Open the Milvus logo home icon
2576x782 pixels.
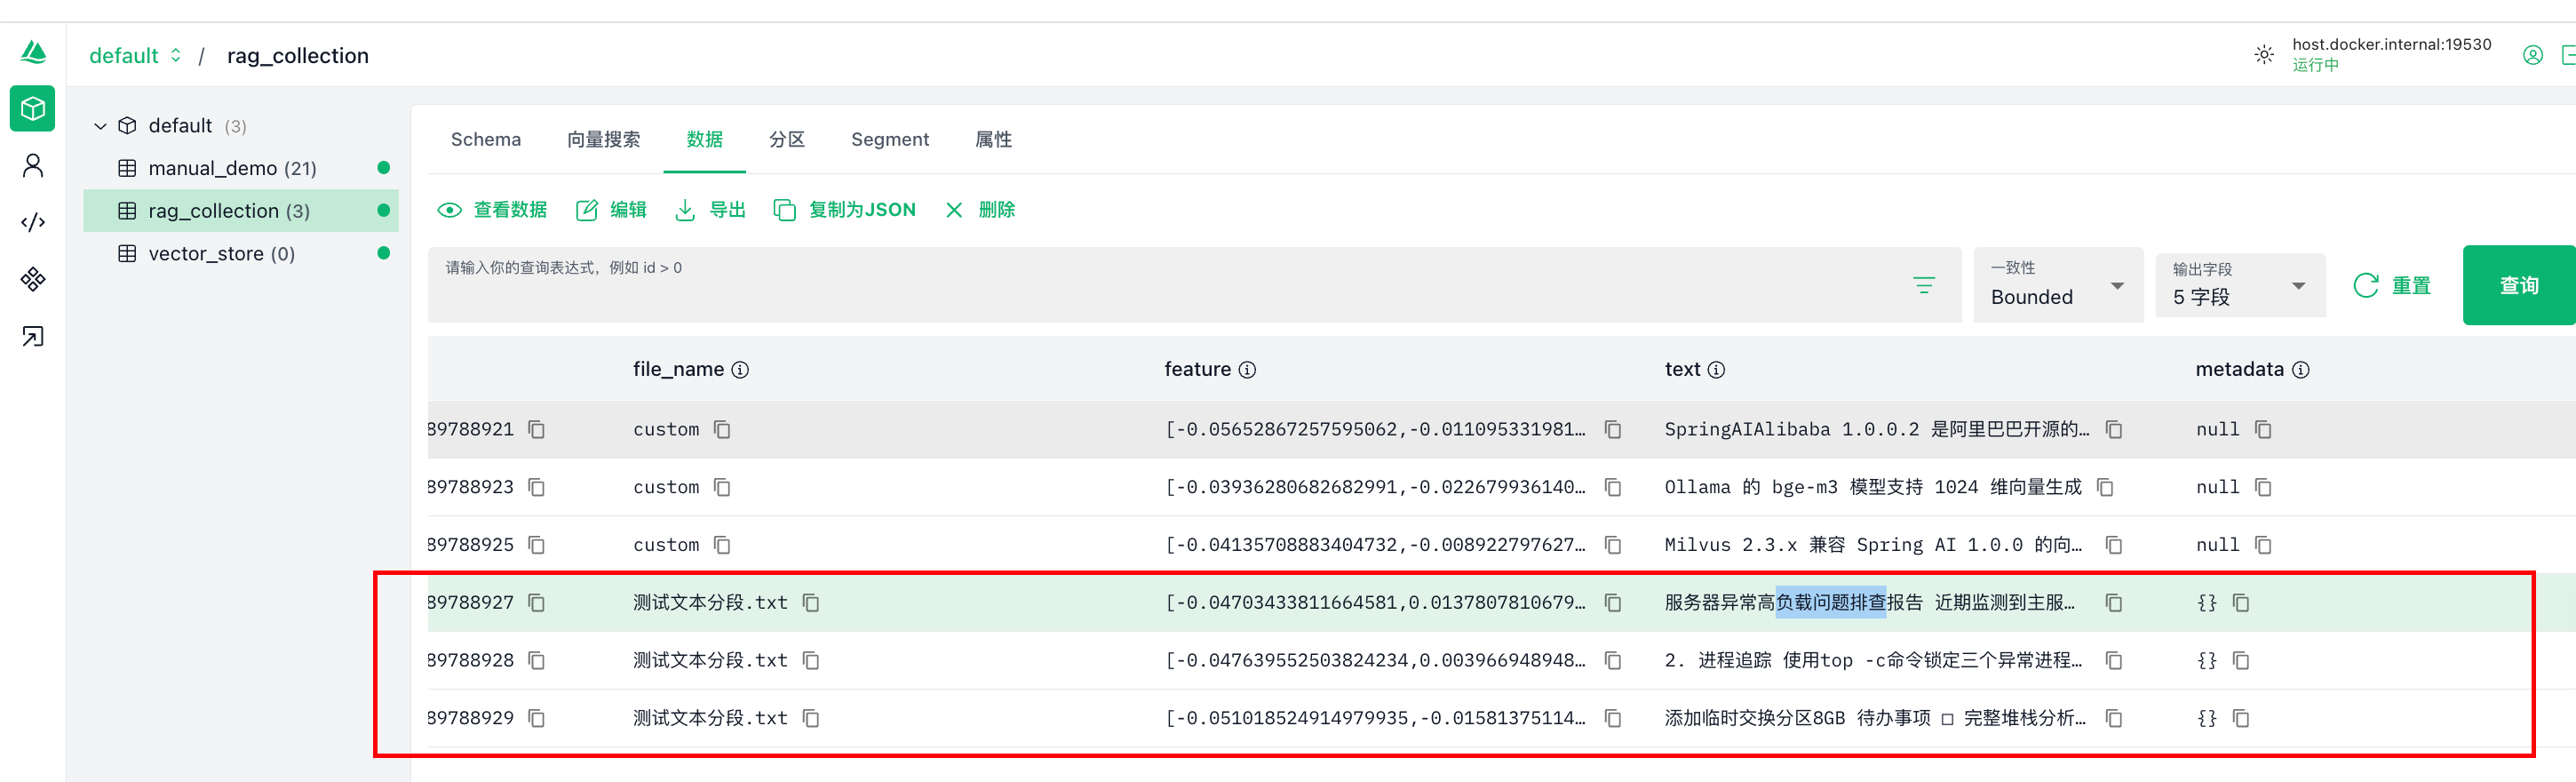pyautogui.click(x=33, y=52)
